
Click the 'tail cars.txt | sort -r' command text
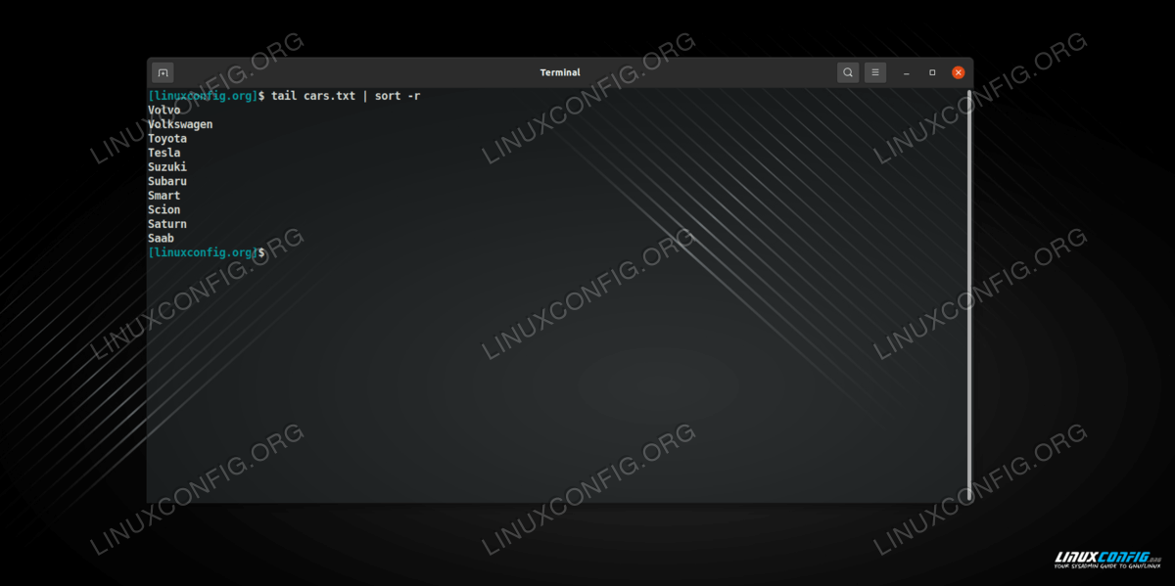[346, 96]
